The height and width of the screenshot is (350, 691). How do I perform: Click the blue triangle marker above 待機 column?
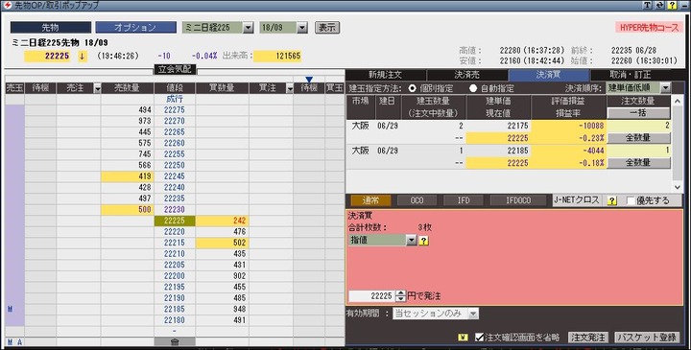pos(309,80)
